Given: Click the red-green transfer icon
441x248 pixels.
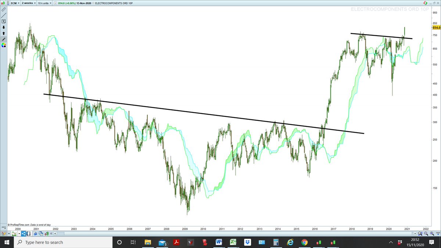Looking at the screenshot, I should point(47,234).
